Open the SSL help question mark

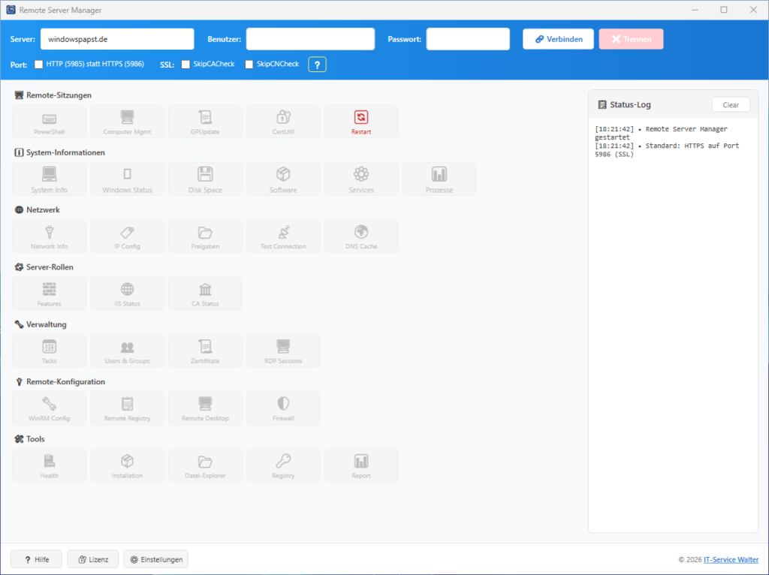tap(316, 65)
